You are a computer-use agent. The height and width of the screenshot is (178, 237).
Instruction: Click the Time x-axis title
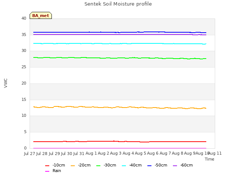(x=210, y=159)
